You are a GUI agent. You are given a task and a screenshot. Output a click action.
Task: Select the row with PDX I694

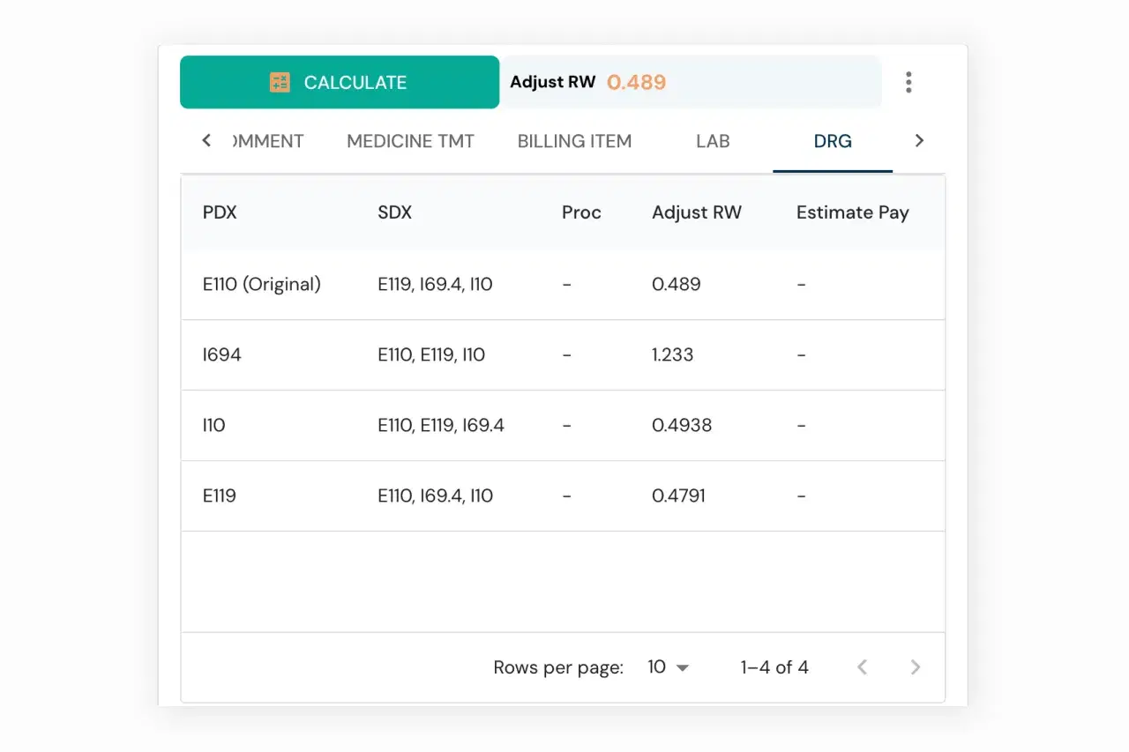pos(222,355)
